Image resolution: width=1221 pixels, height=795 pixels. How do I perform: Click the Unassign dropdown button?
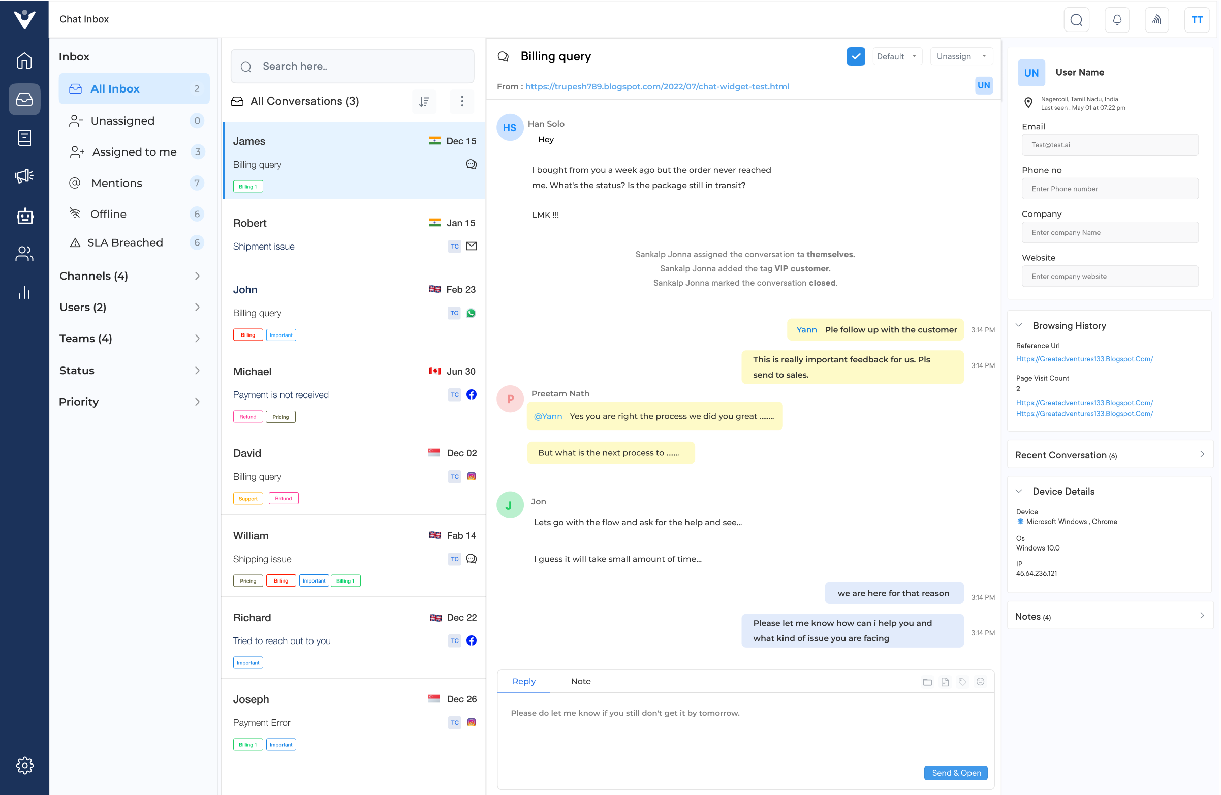(959, 56)
